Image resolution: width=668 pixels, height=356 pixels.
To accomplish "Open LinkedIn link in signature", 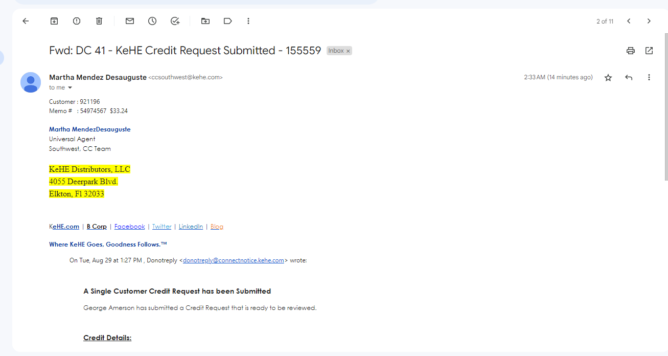I will (191, 227).
